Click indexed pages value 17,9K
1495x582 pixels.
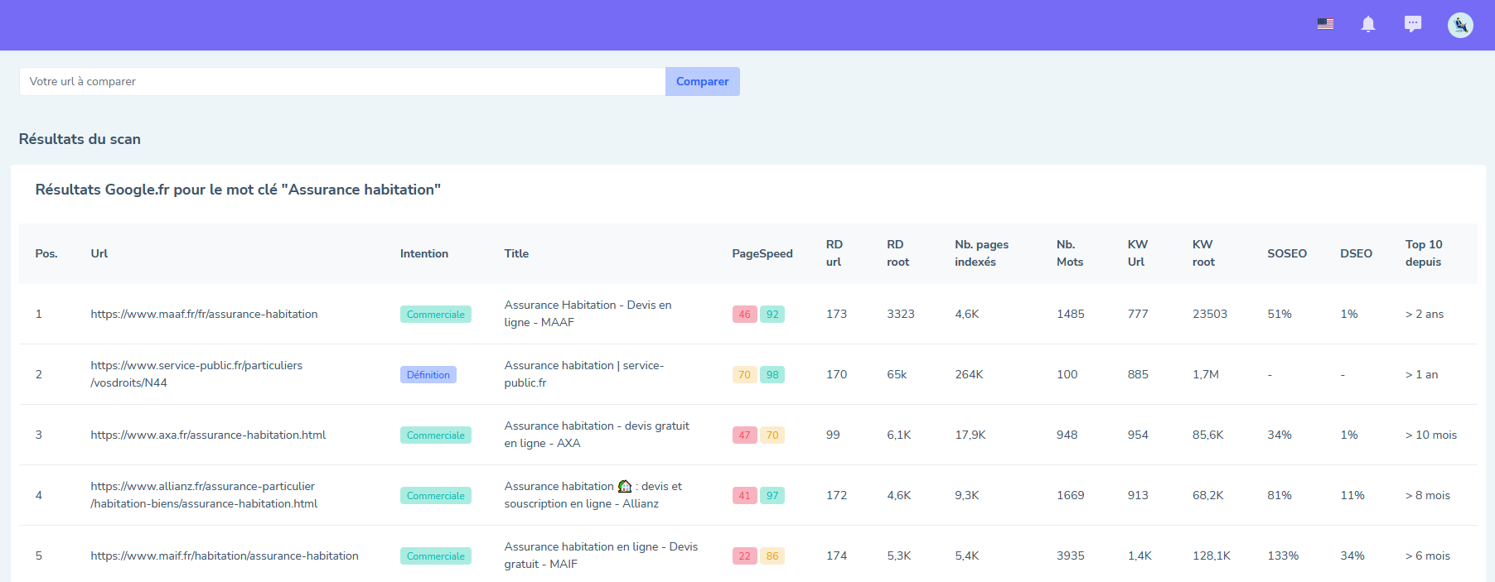(x=970, y=435)
